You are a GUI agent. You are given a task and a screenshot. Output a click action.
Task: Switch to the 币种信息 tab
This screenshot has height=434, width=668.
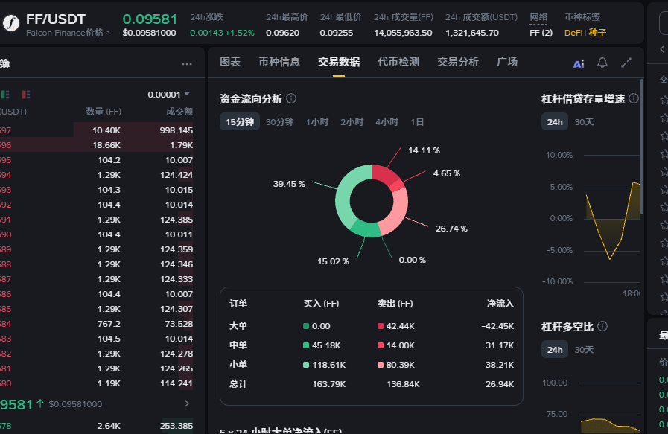click(x=279, y=63)
